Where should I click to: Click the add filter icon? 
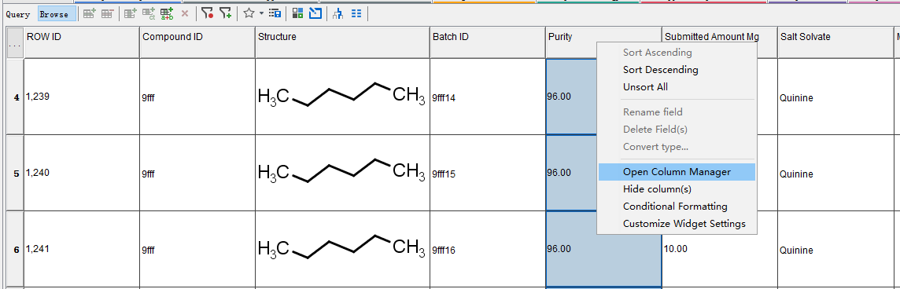coord(226,13)
